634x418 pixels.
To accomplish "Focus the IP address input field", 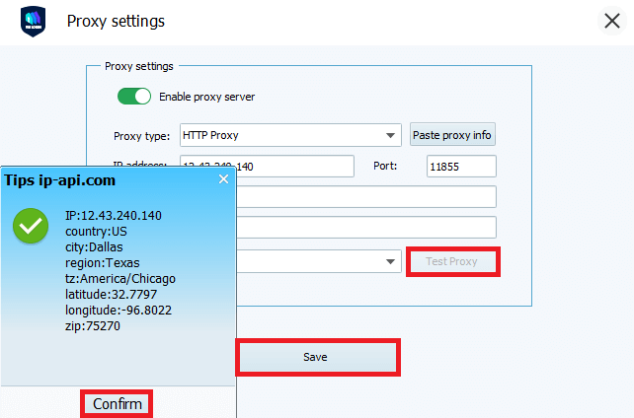I will pyautogui.click(x=296, y=167).
